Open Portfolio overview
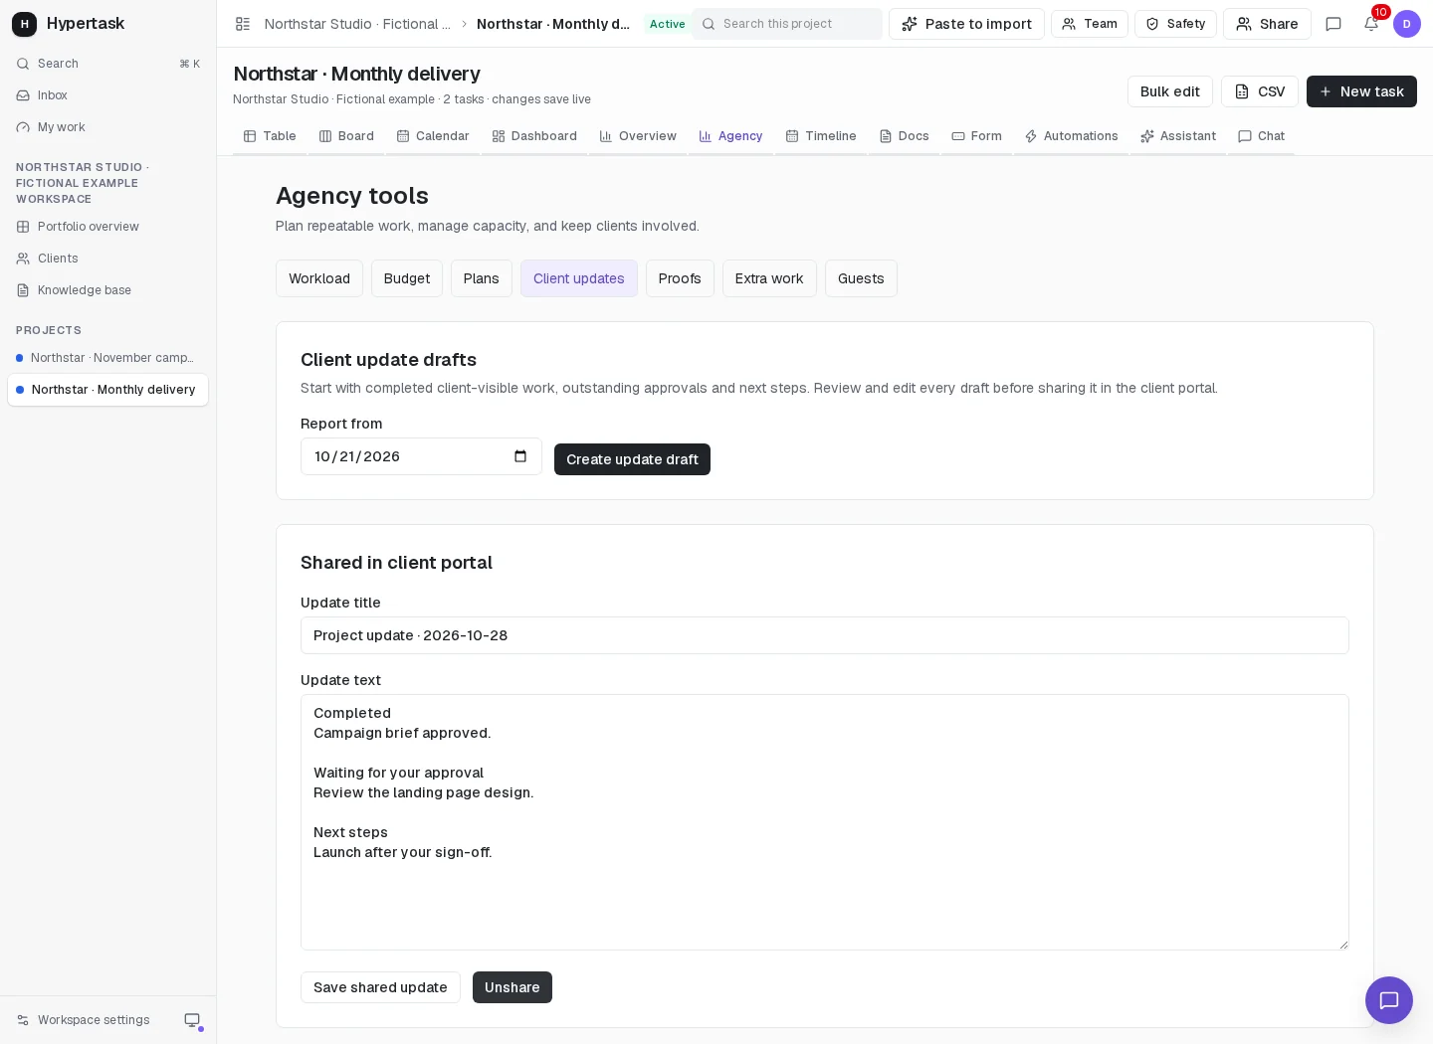 click(107, 227)
